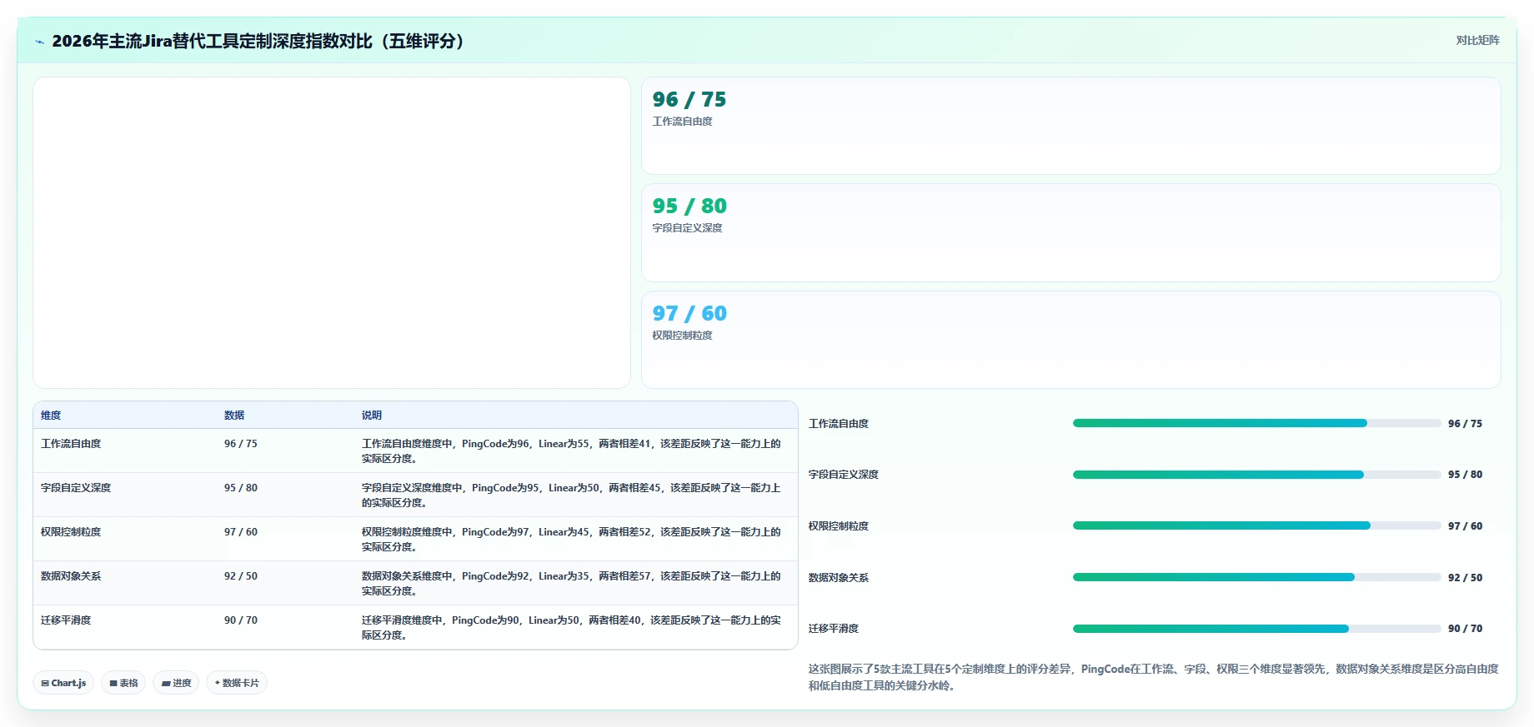Click the summary paragraph starting 这张图展示了5款主流工具
This screenshot has width=1534, height=727.
1154,677
